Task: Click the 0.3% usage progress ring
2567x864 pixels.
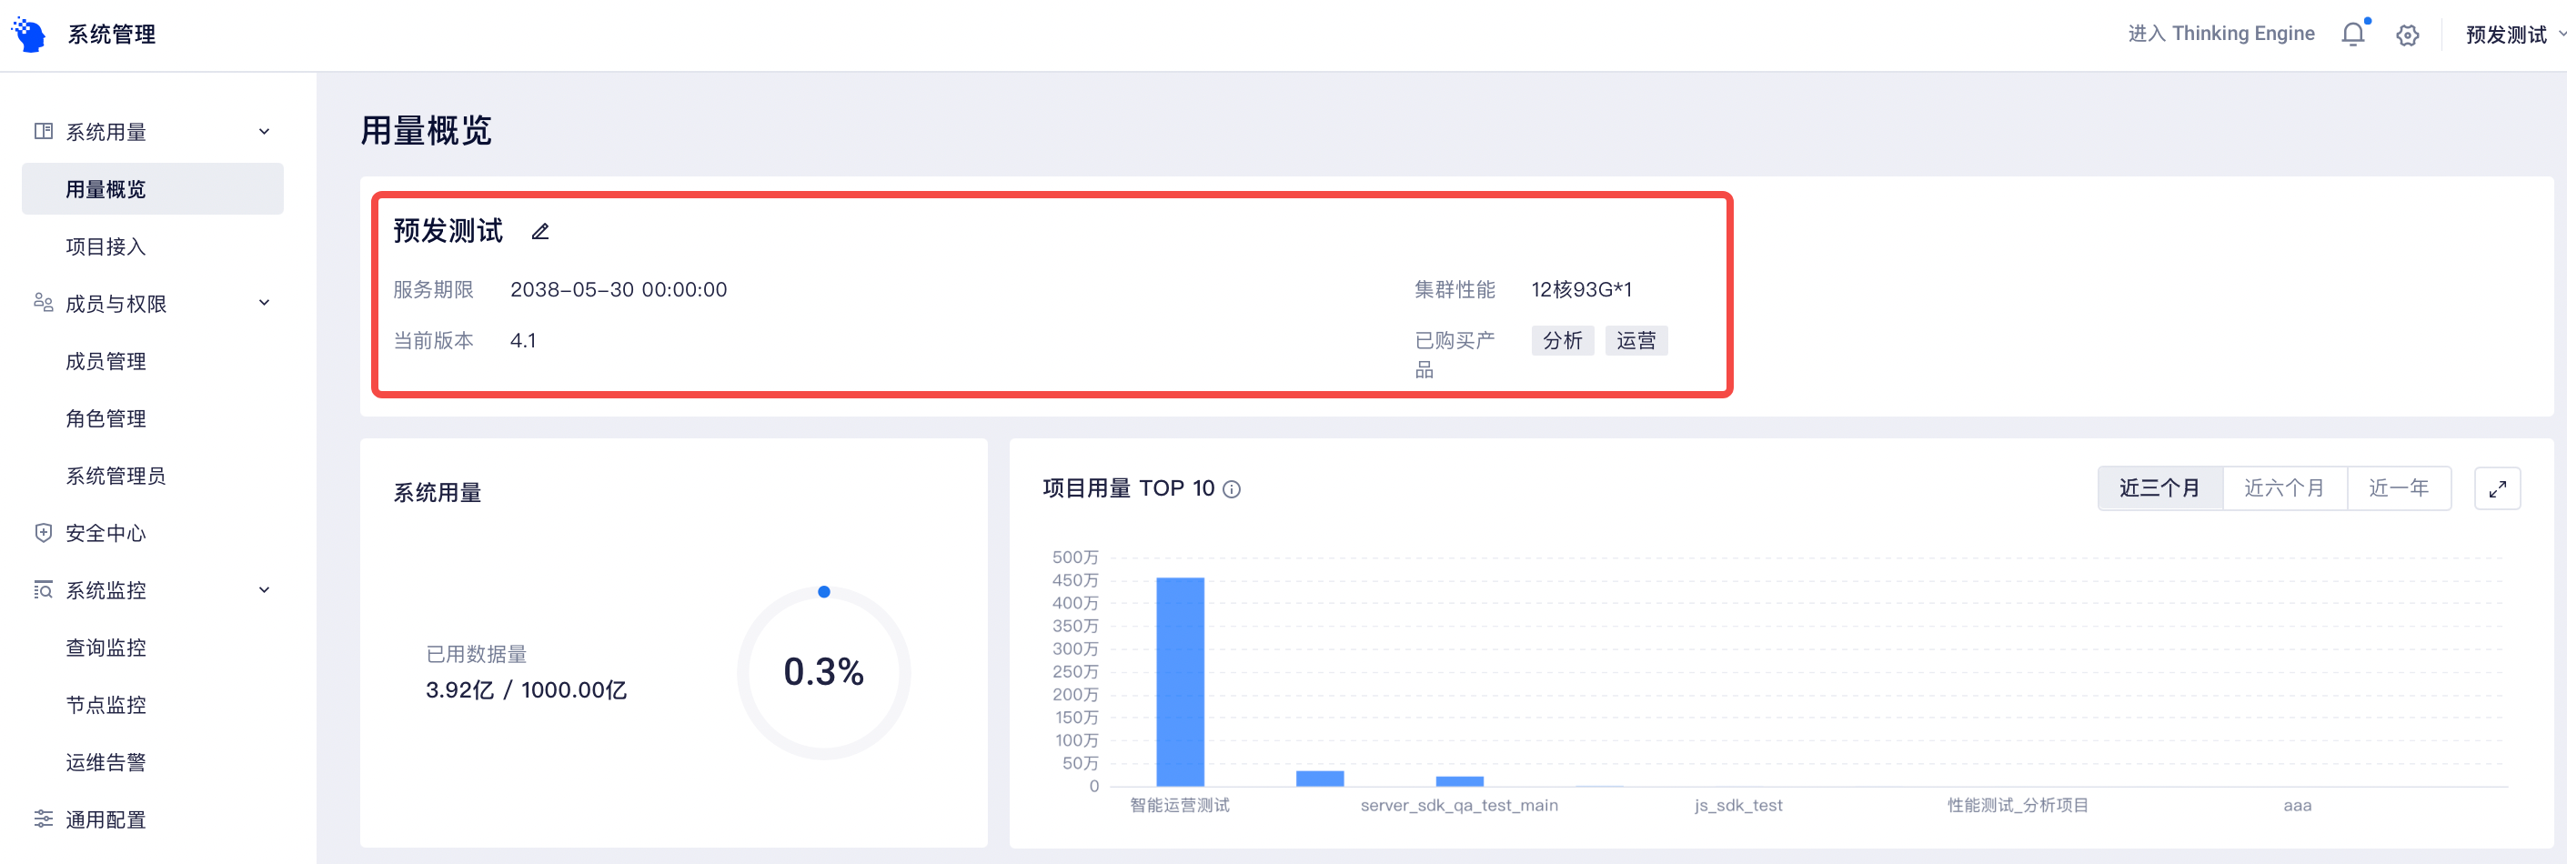Action: tap(823, 672)
